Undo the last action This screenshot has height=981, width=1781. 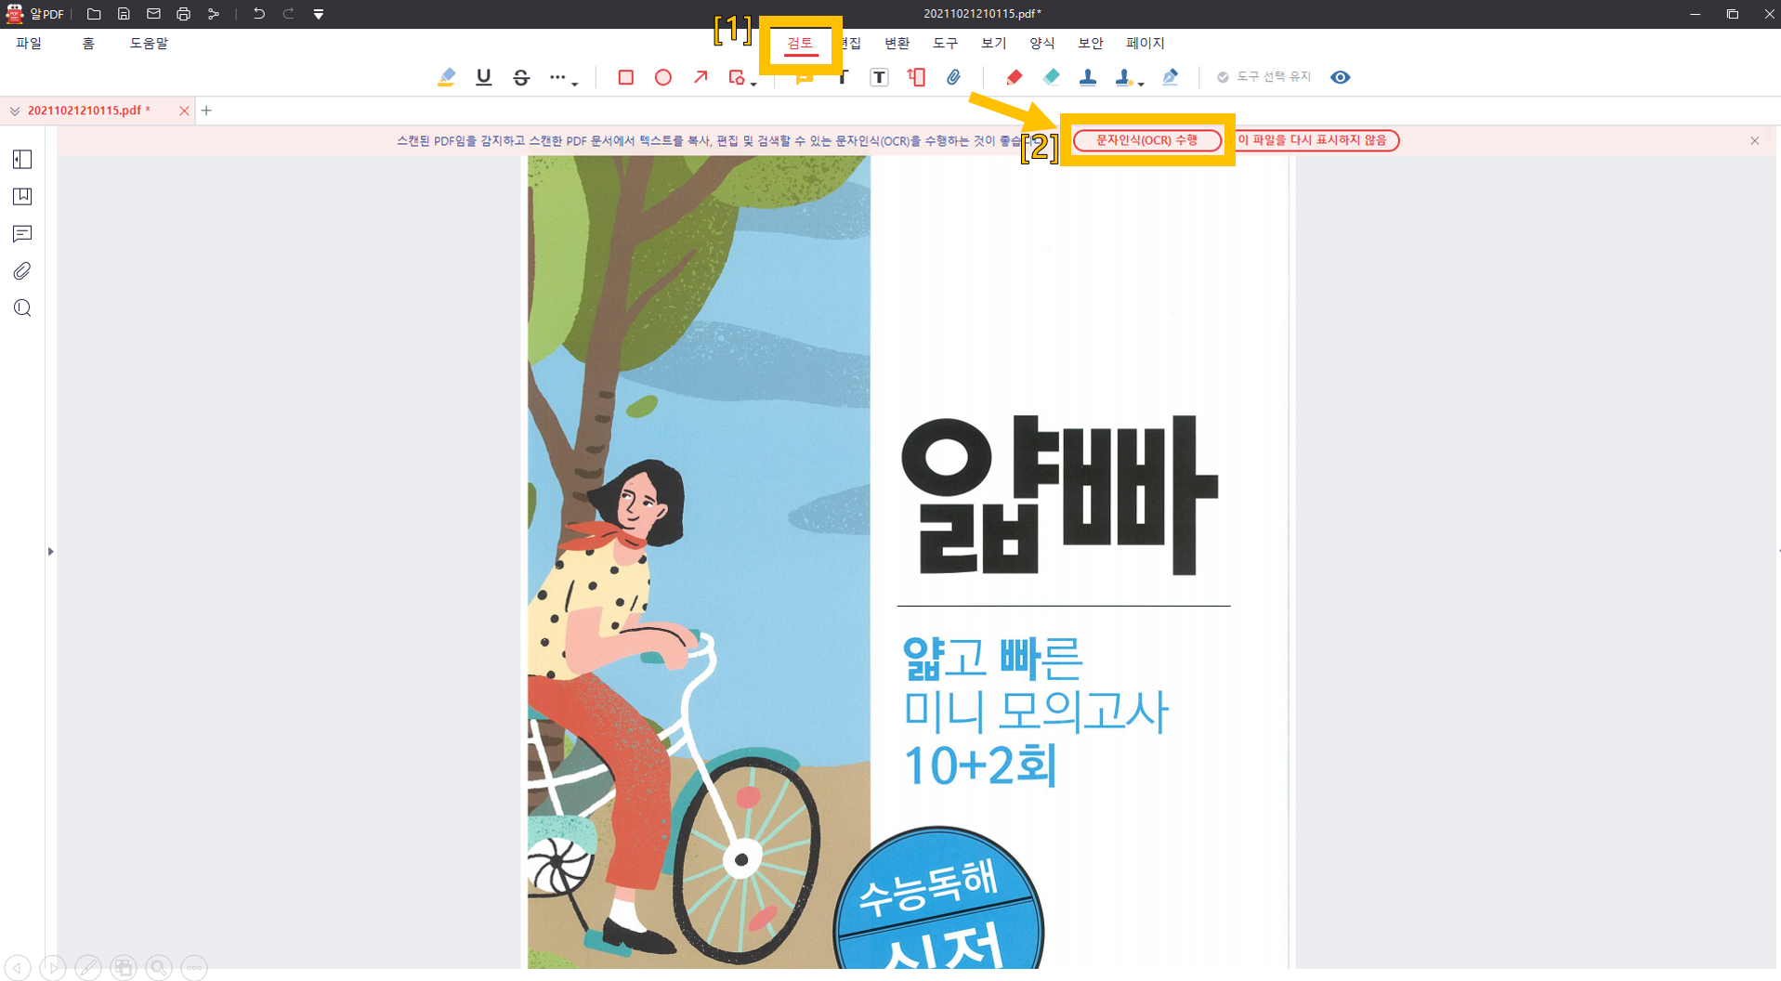[x=258, y=14]
